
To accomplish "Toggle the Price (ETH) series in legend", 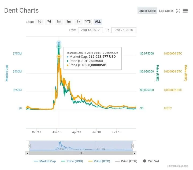I will [x=126, y=161].
